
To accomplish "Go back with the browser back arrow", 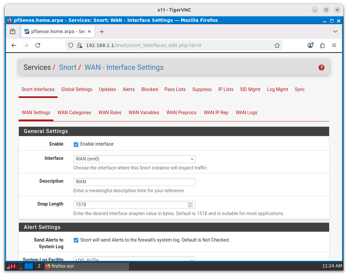I will [x=14, y=46].
